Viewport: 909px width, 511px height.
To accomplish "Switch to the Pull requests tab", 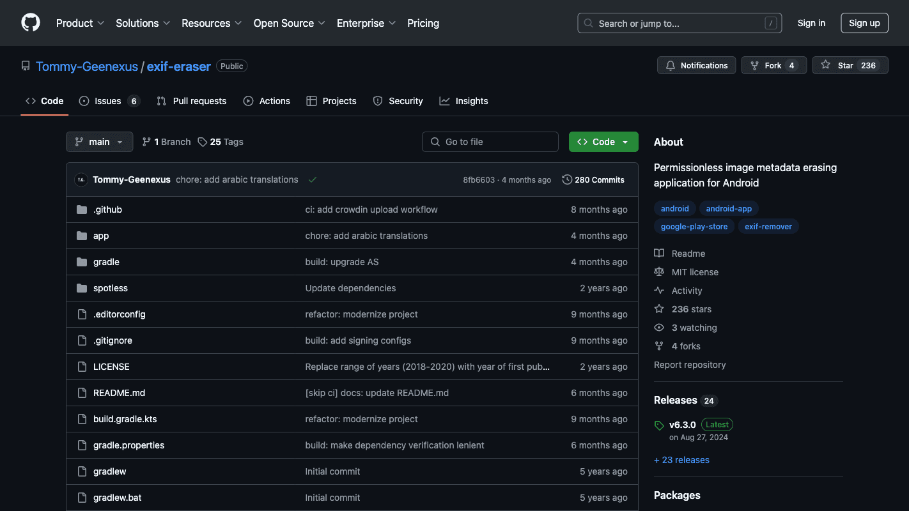I will [191, 101].
